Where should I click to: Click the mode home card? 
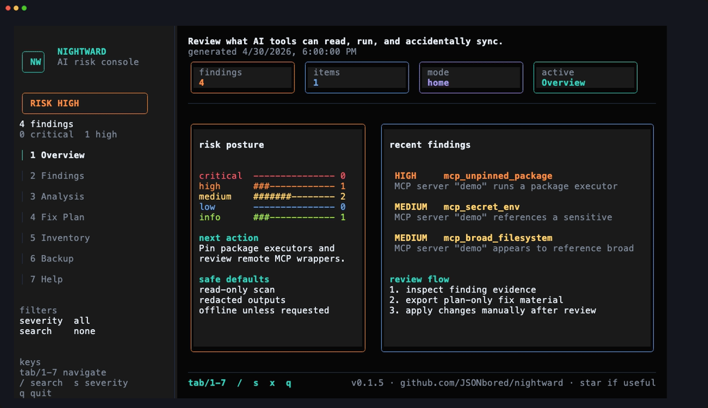click(x=471, y=77)
